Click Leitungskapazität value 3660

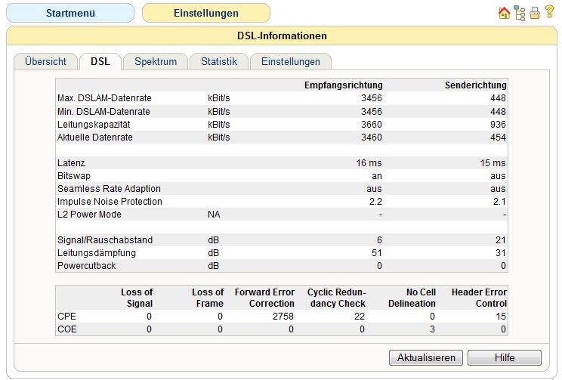(x=372, y=125)
